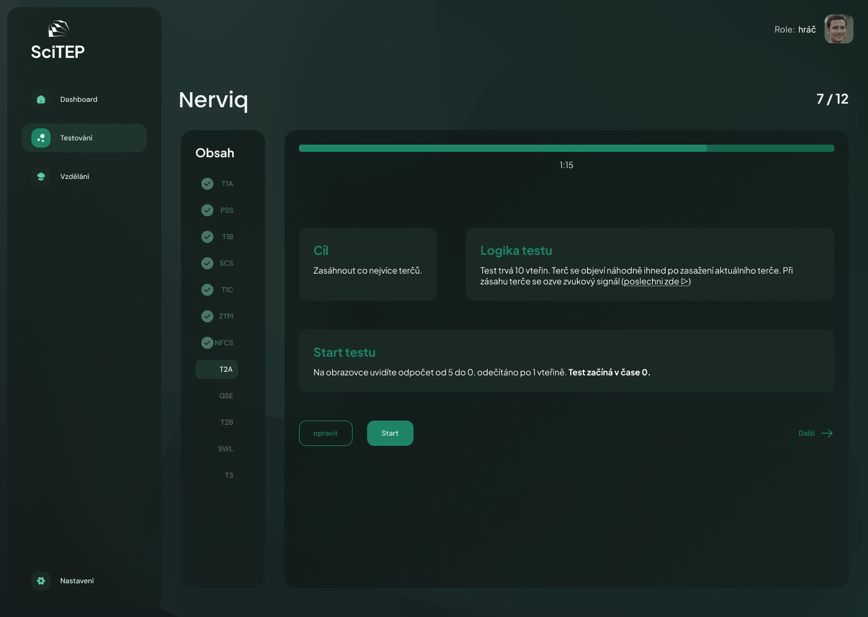
Task: Click the user profile avatar
Action: click(x=838, y=29)
